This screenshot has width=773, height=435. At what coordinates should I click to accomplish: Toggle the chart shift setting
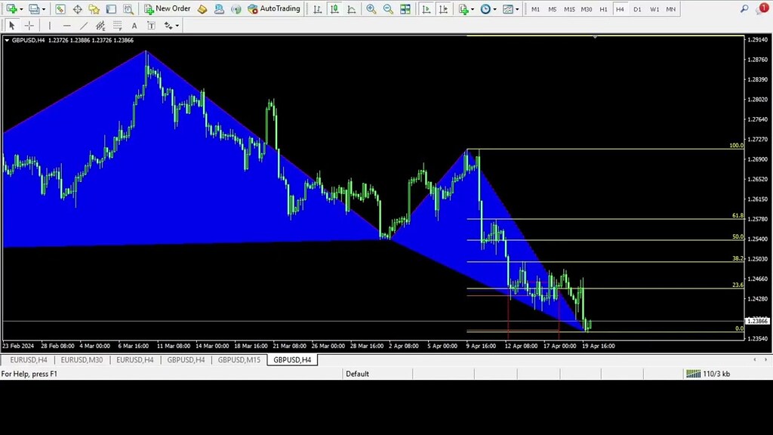click(x=445, y=8)
